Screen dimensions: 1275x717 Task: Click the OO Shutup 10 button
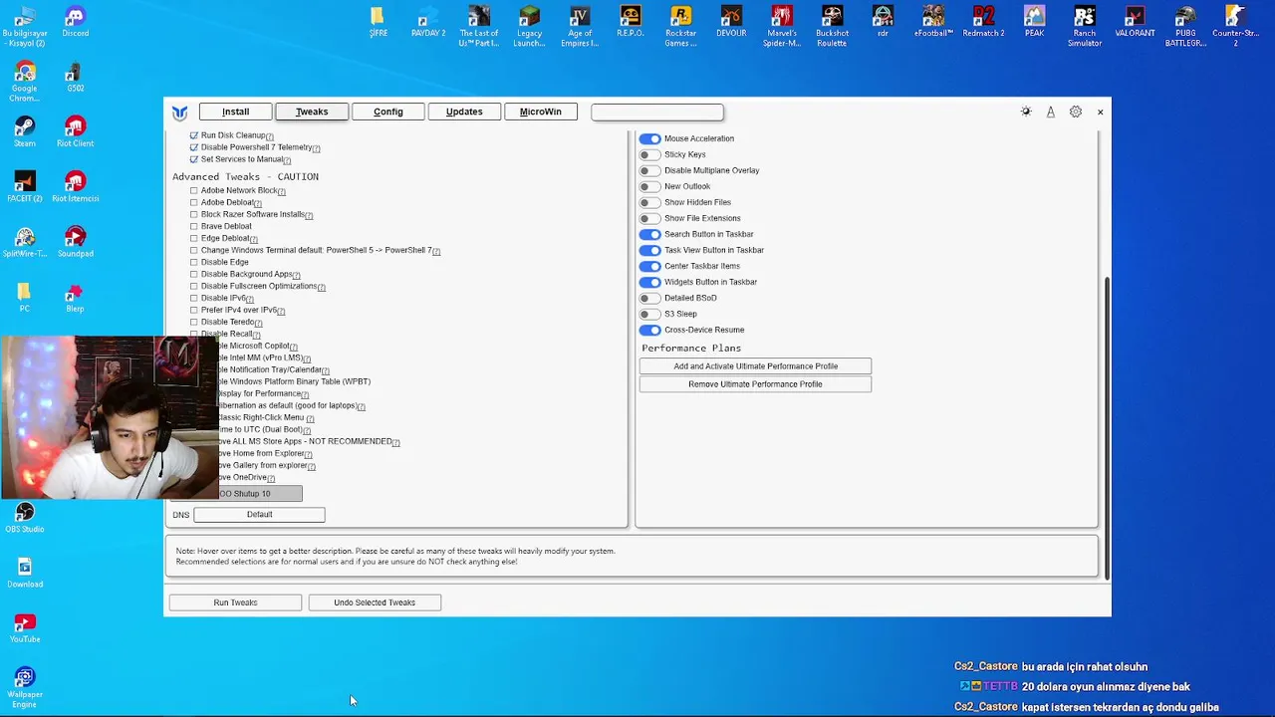point(259,494)
